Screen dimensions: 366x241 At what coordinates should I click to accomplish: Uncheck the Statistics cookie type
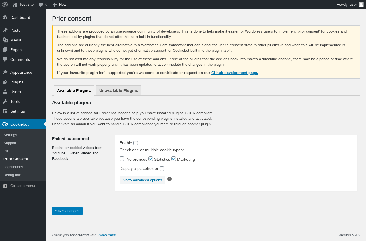tap(151, 159)
